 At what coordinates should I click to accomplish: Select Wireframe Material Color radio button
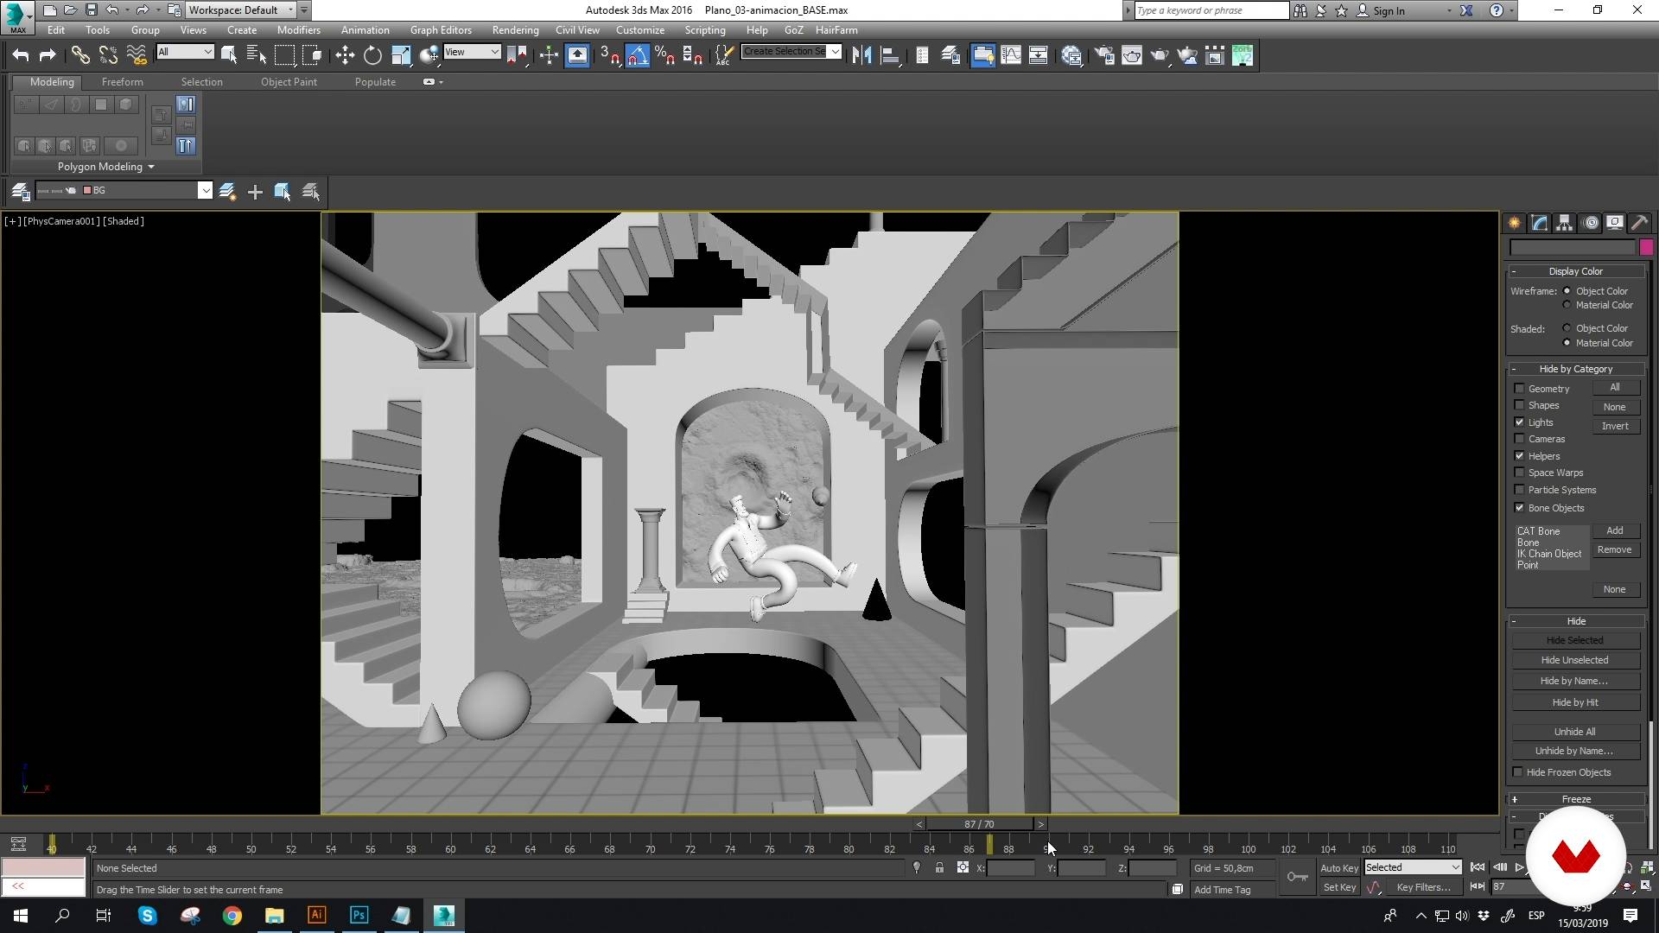[1567, 305]
